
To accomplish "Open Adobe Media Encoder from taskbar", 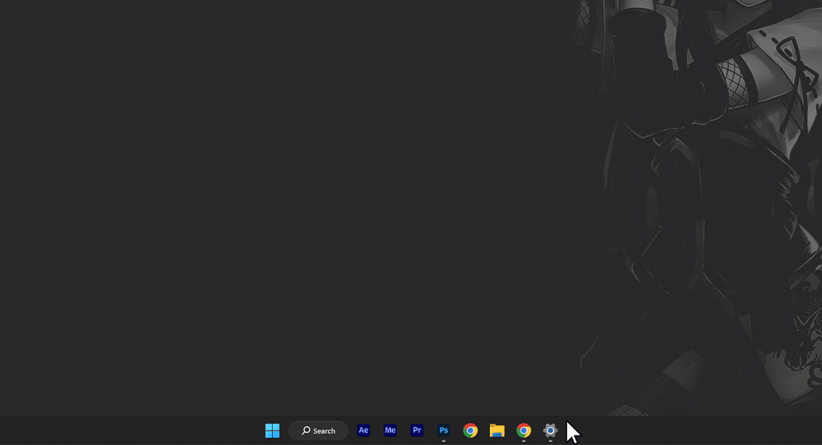I will coord(390,431).
